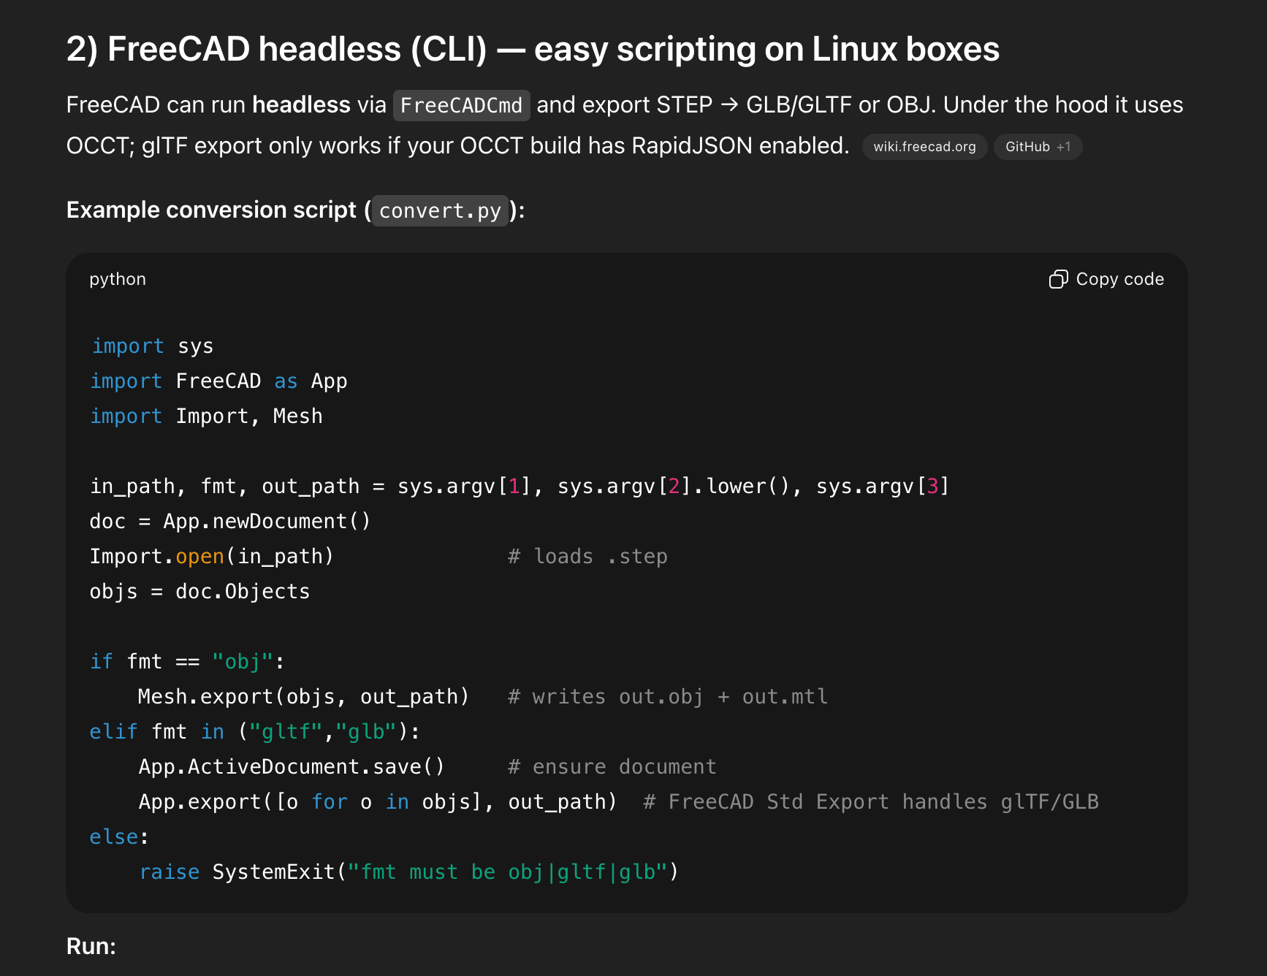Image resolution: width=1267 pixels, height=976 pixels.
Task: Click the bold word 'headless' in the paragraph
Action: [x=301, y=104]
